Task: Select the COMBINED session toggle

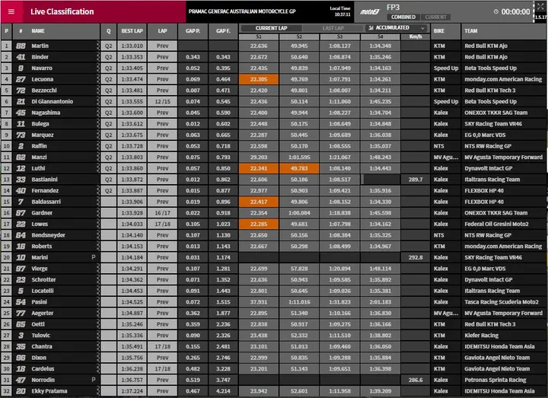Action: point(403,17)
